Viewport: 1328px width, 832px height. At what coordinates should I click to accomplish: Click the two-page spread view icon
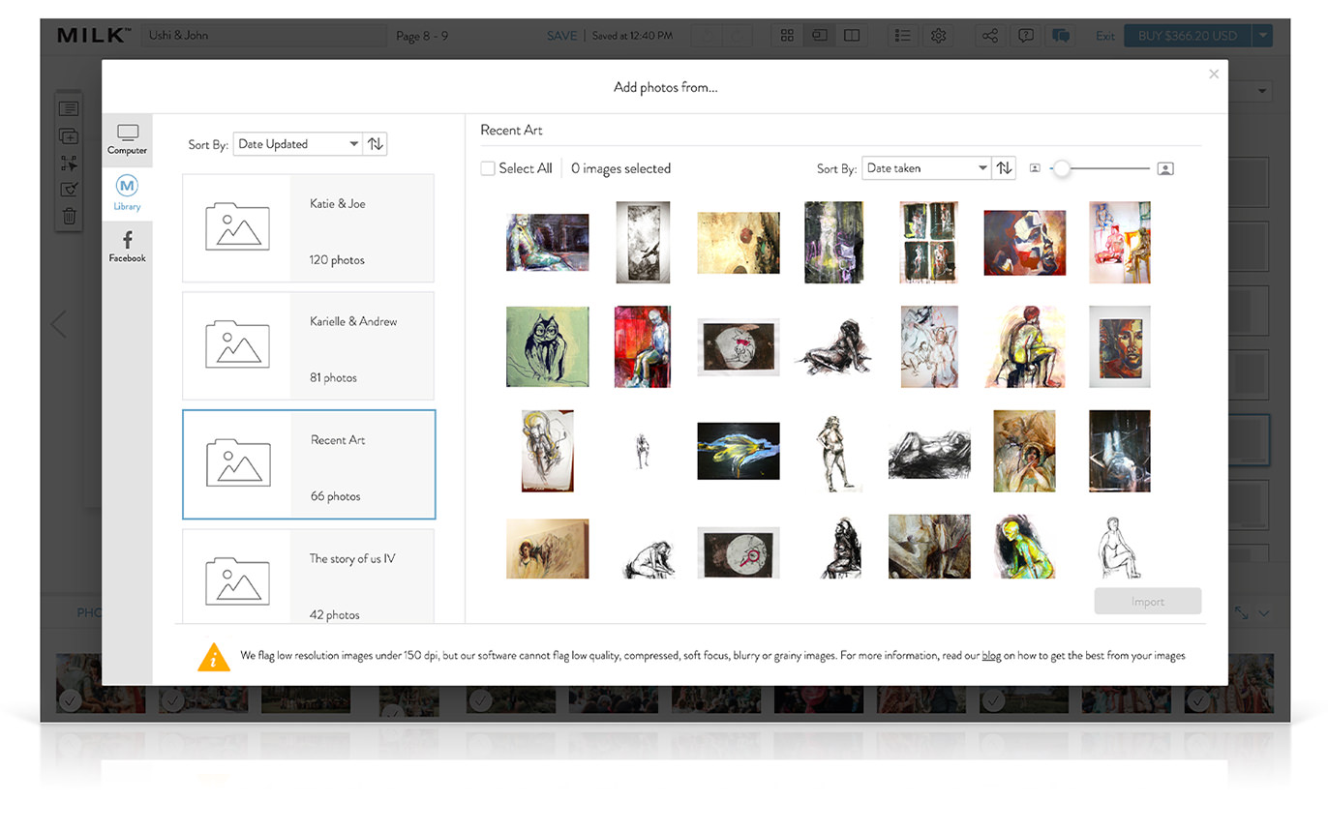(x=852, y=36)
